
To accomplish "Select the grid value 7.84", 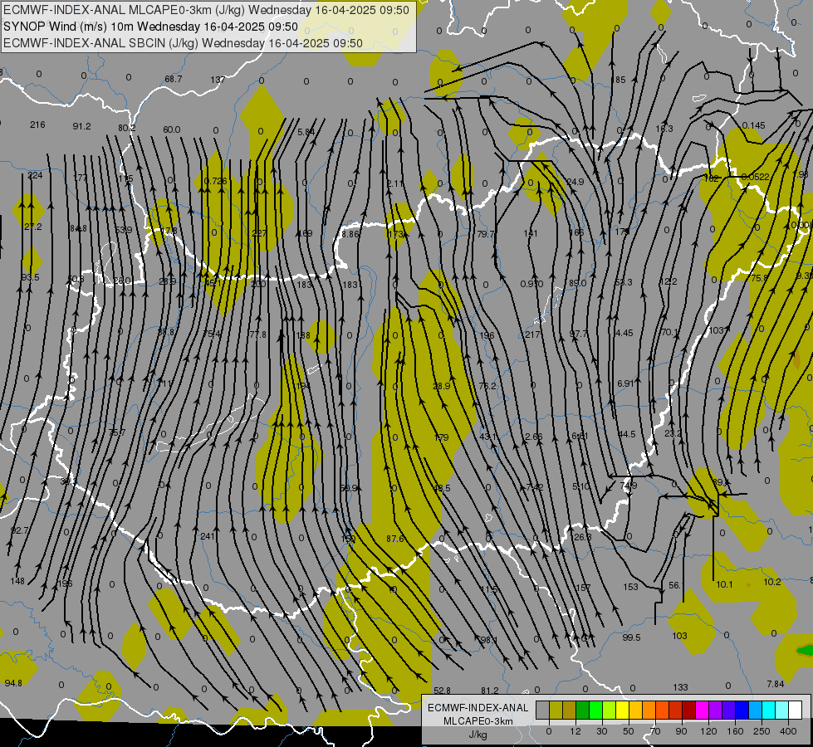I will [776, 684].
